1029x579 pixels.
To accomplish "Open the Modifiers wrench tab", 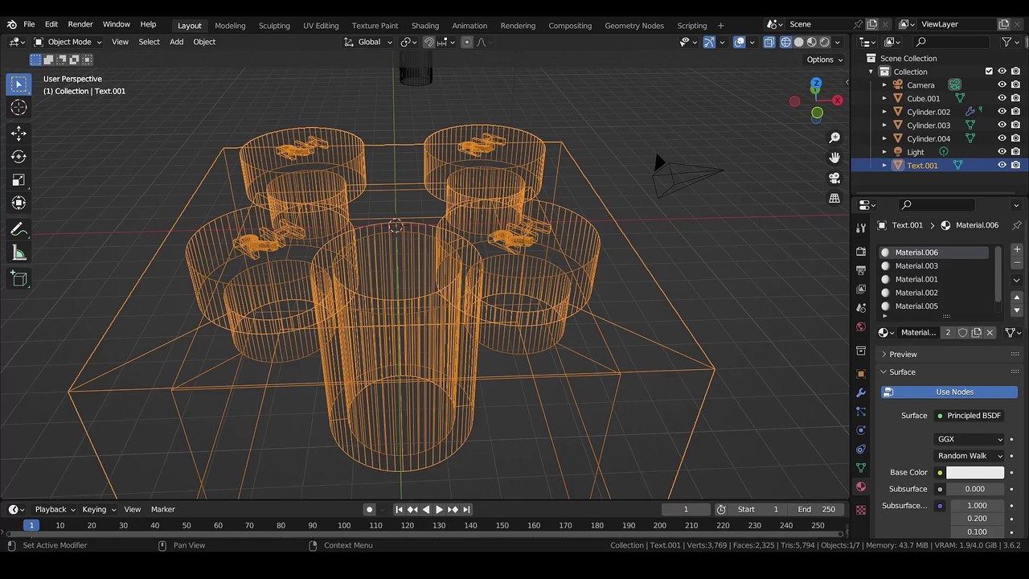I will click(861, 393).
